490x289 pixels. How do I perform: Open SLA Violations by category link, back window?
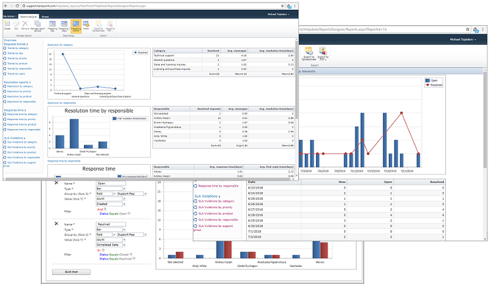coord(216,201)
